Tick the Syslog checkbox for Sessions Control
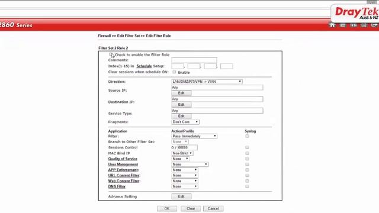The height and width of the screenshot is (213, 379). [x=247, y=147]
